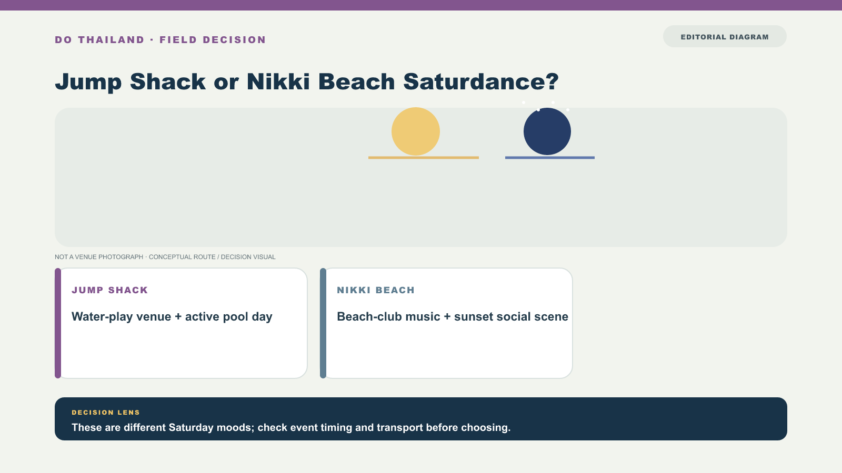Click the 'Not a venue photograph' caption
This screenshot has height=473, width=842.
point(165,257)
